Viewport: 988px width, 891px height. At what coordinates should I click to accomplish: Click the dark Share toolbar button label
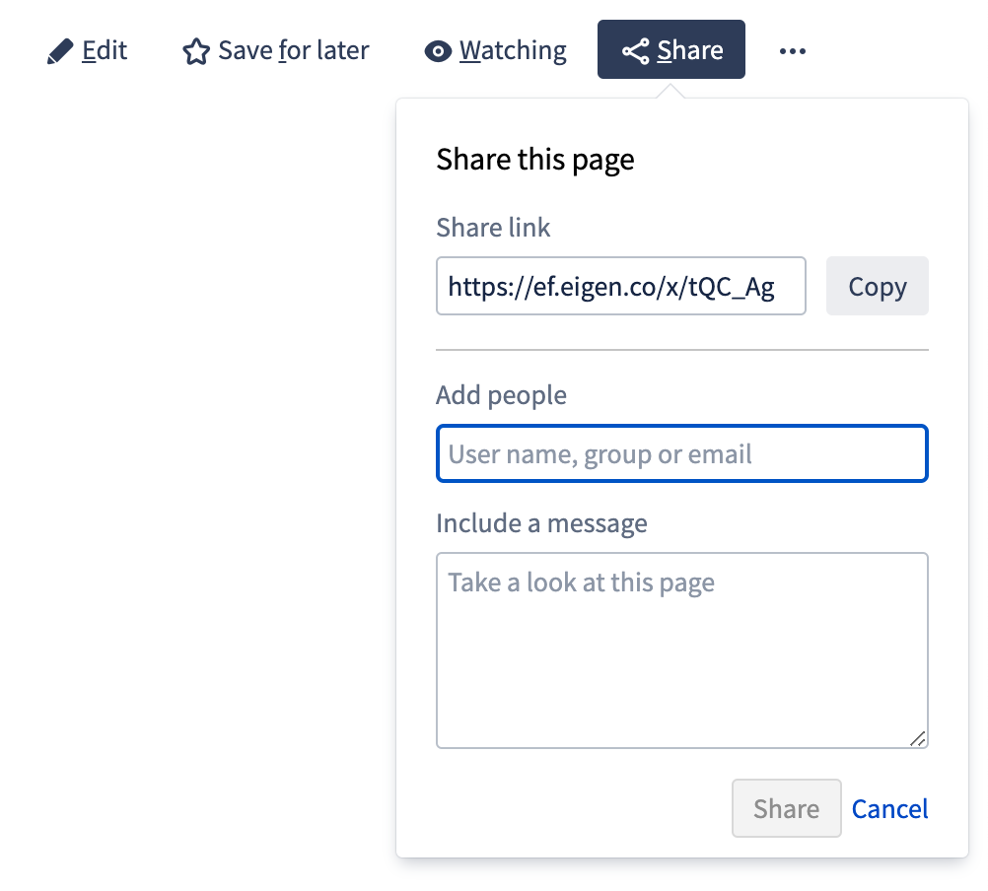(x=690, y=50)
